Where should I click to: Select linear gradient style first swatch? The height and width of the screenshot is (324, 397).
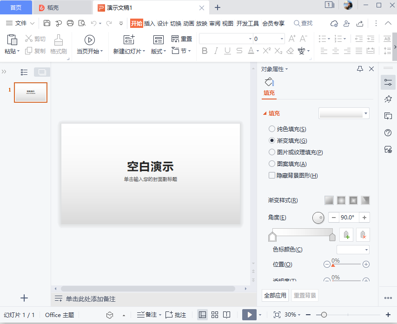point(329,200)
